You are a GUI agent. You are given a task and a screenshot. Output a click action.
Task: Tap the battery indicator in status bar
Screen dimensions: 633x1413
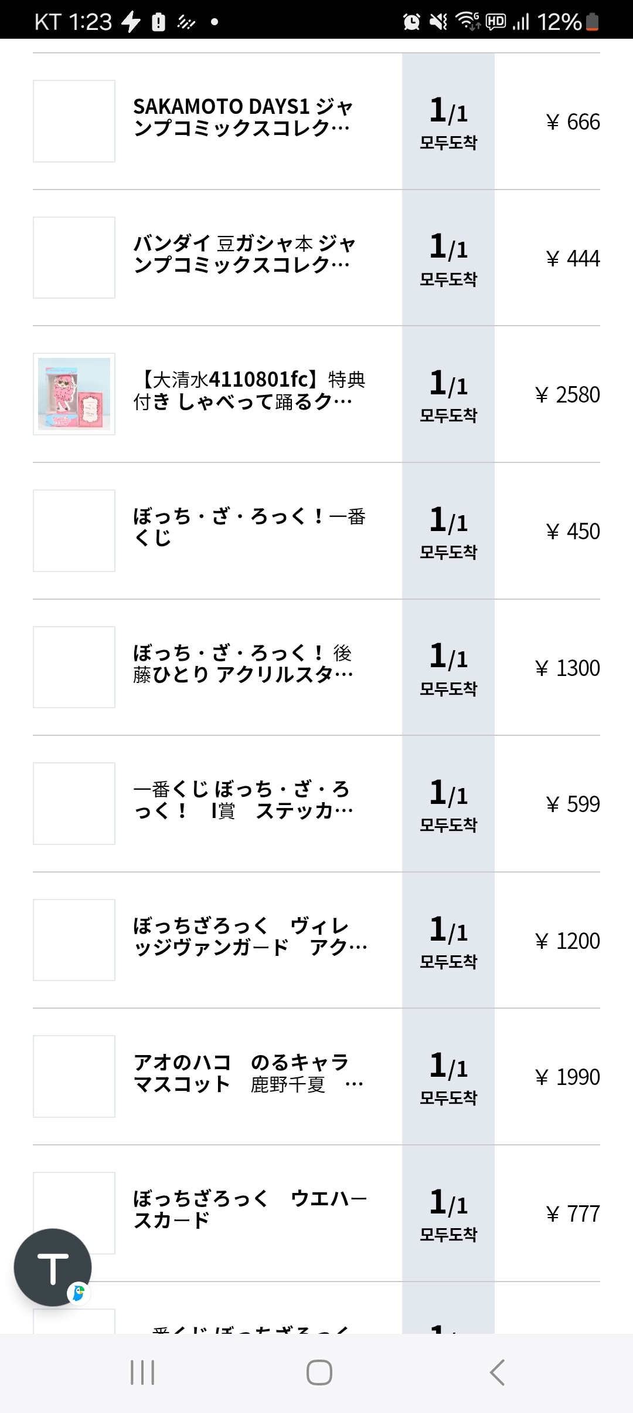(592, 22)
